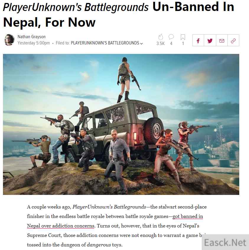
Task: Click the 3.5K recommend count
Action: pyautogui.click(x=160, y=43)
